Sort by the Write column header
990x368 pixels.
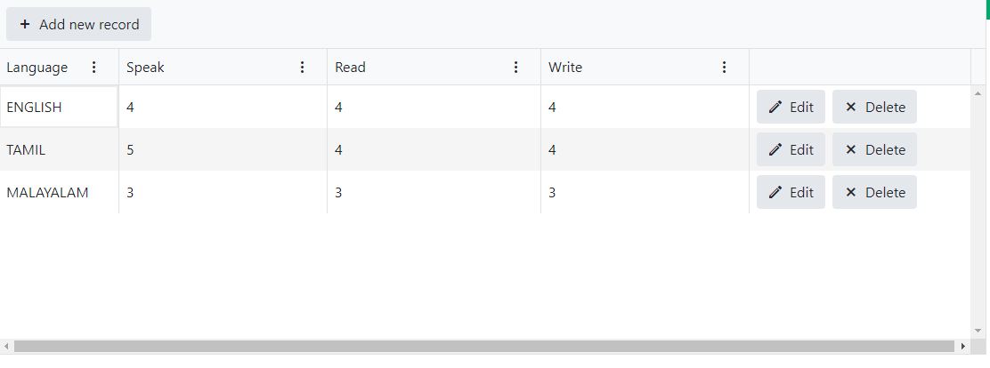click(565, 68)
